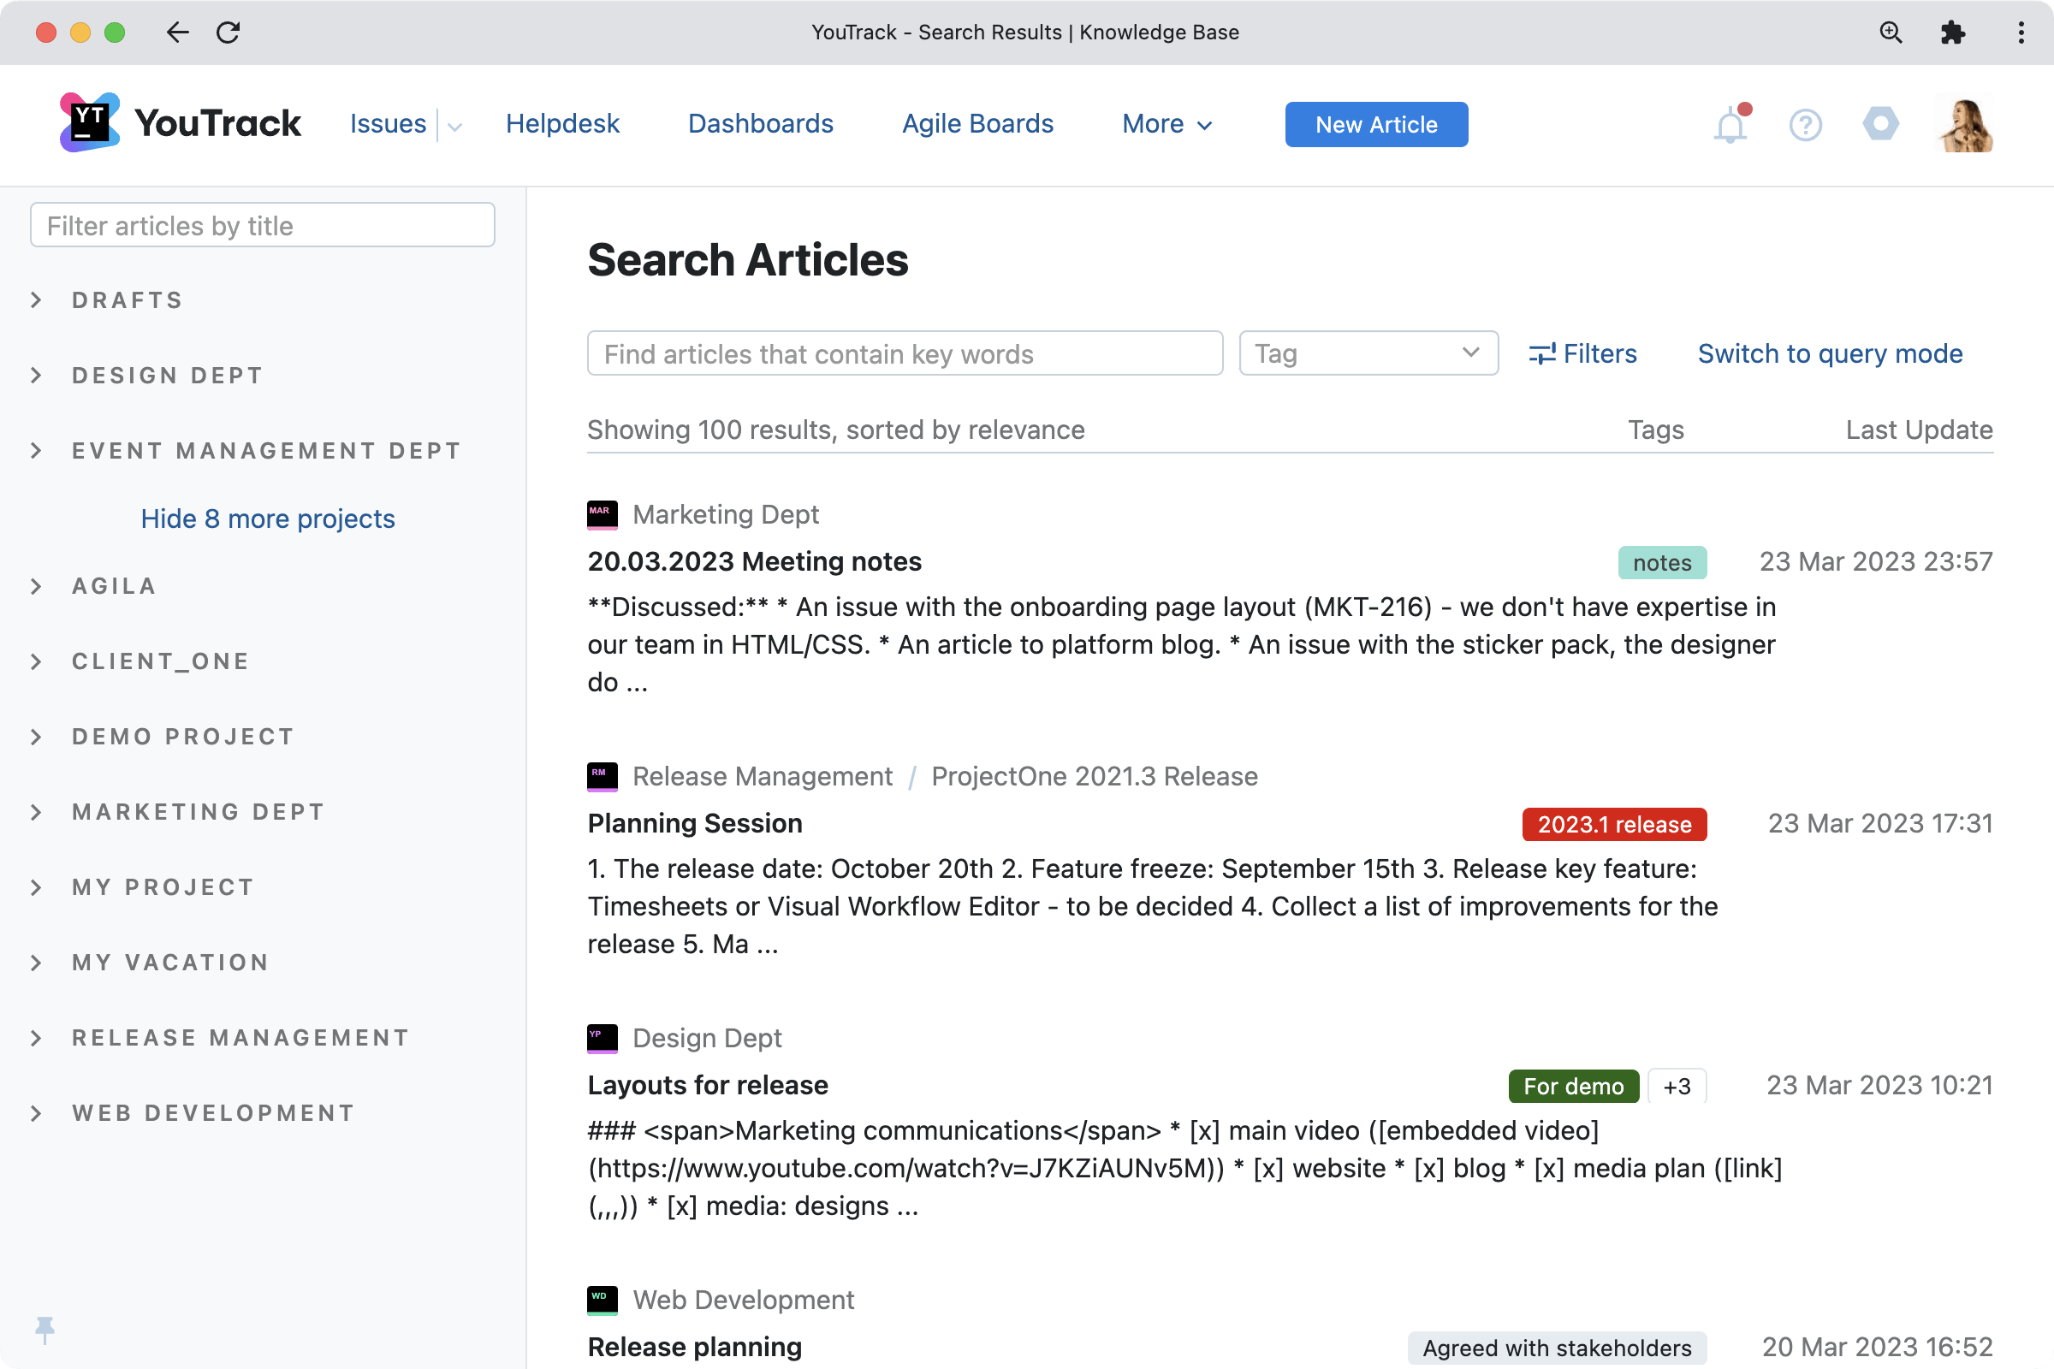Screen dimensions: 2054x1369
Task: Reload the page with refresh icon
Action: (229, 33)
